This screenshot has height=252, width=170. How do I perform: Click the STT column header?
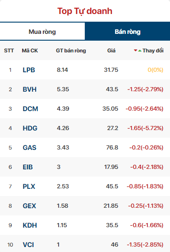pyautogui.click(x=9, y=51)
